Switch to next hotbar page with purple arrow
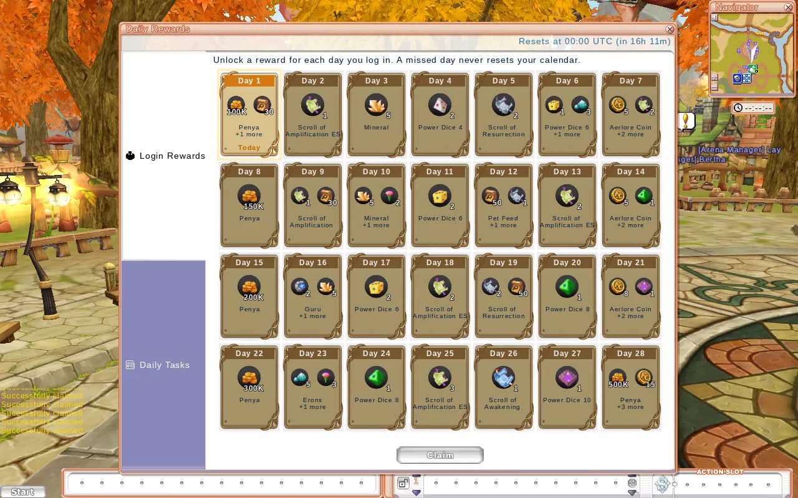The height and width of the screenshot is (498, 798). [416, 492]
